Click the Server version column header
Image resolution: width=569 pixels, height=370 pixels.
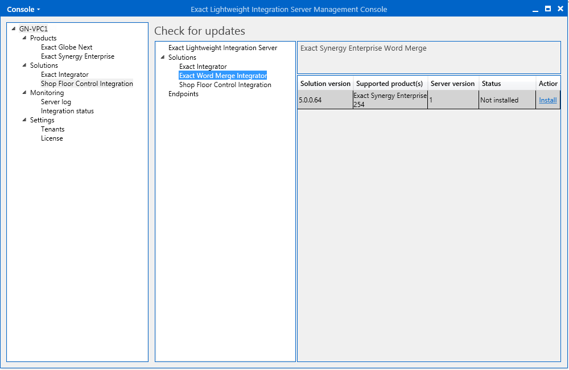[453, 84]
